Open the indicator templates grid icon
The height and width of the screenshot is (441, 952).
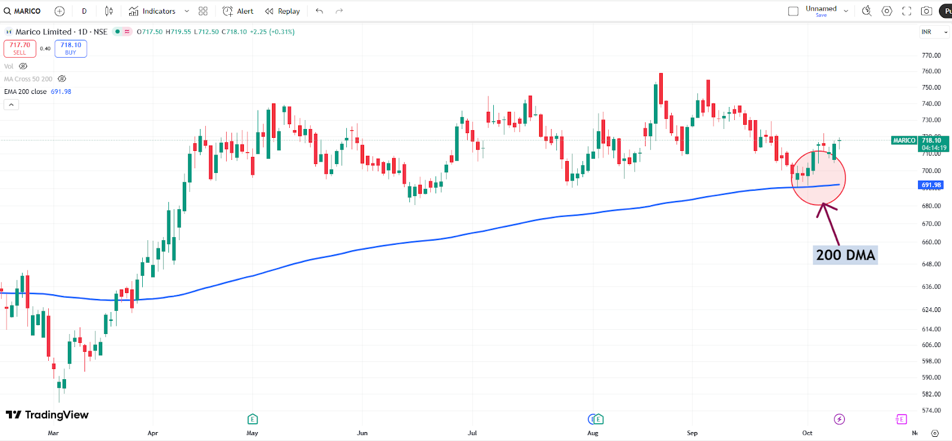tap(203, 11)
